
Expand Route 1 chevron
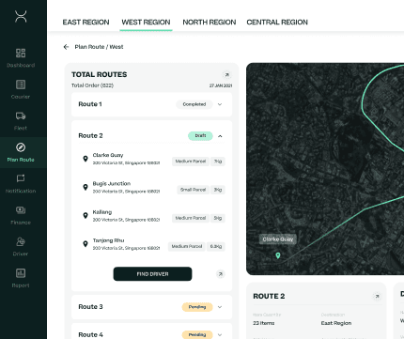(220, 104)
